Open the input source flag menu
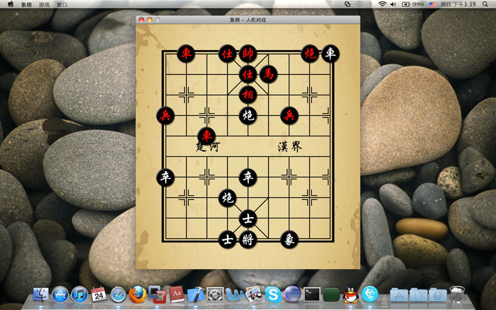 (432, 4)
